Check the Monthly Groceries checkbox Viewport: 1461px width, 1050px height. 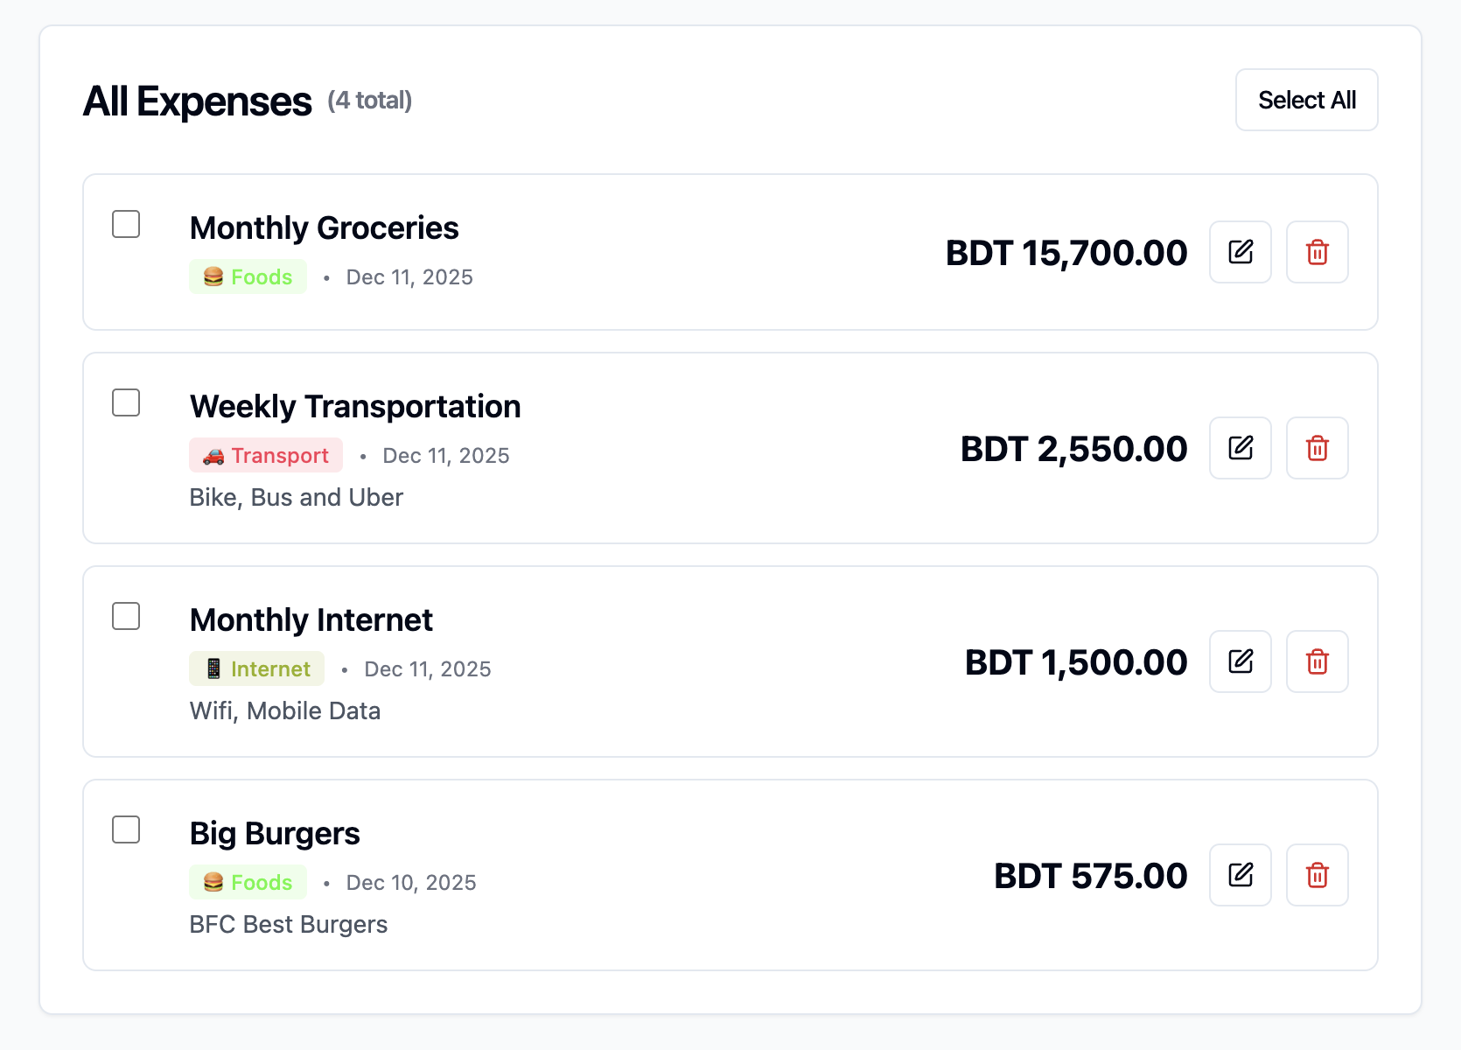(125, 224)
